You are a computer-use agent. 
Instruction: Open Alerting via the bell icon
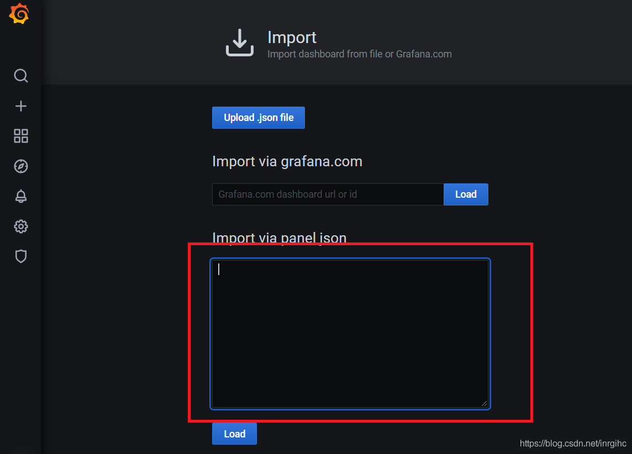click(x=21, y=196)
